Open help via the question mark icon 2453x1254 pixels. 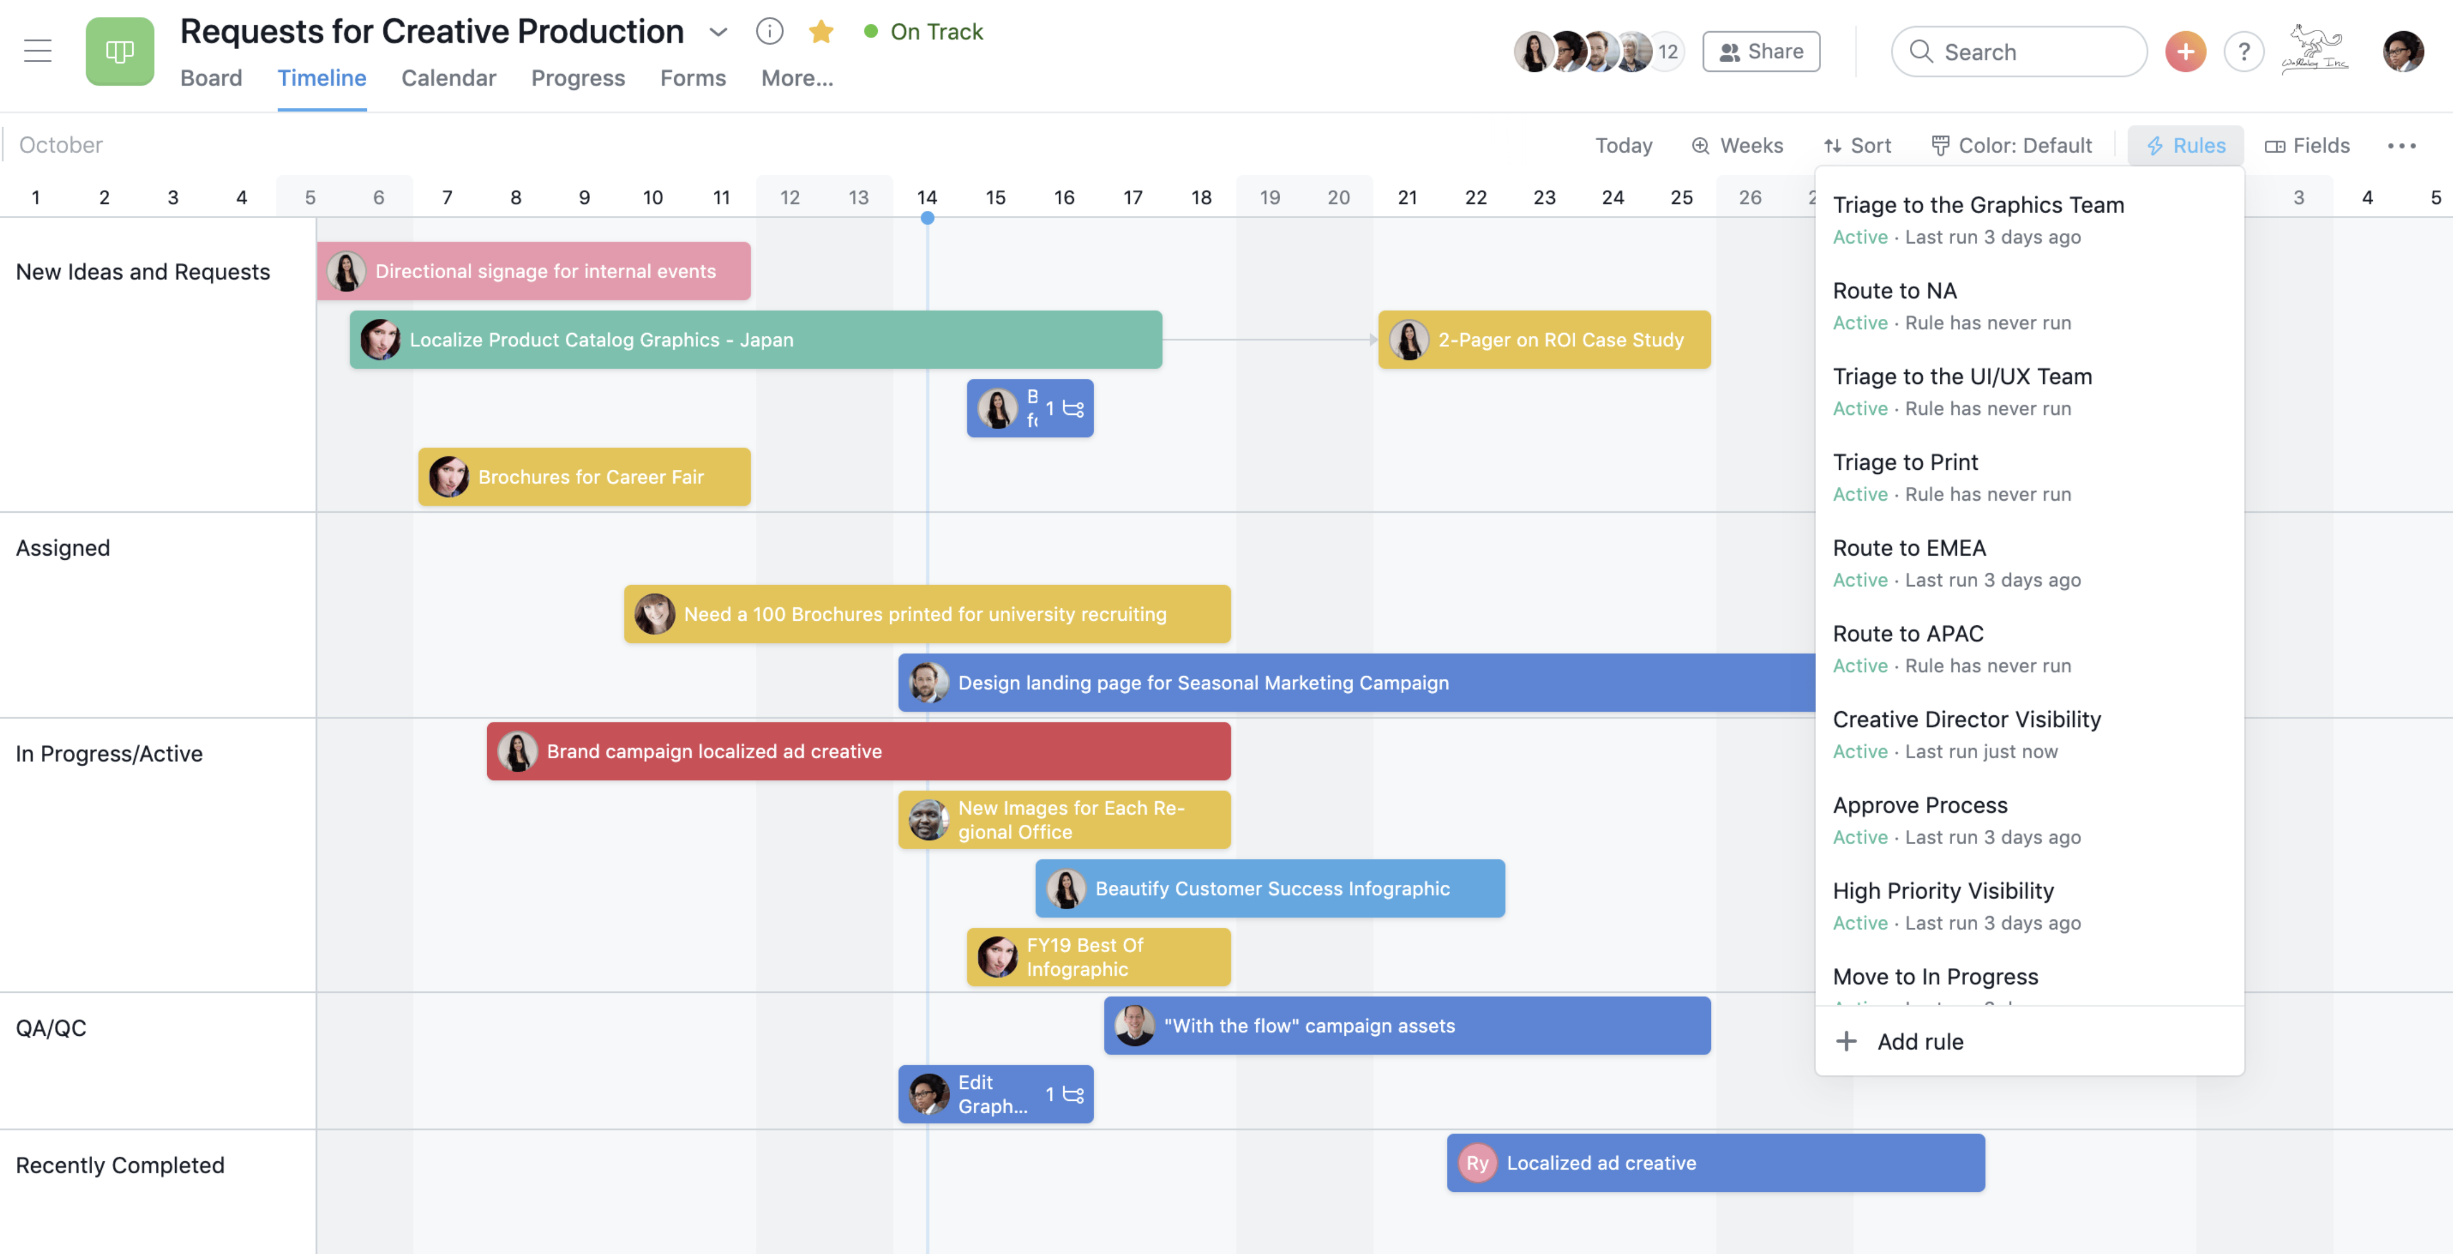(x=2243, y=50)
